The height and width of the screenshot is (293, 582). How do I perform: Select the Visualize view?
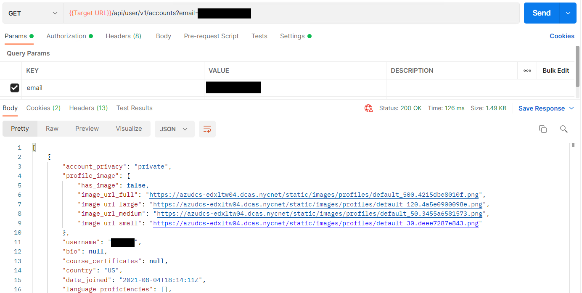(x=129, y=129)
